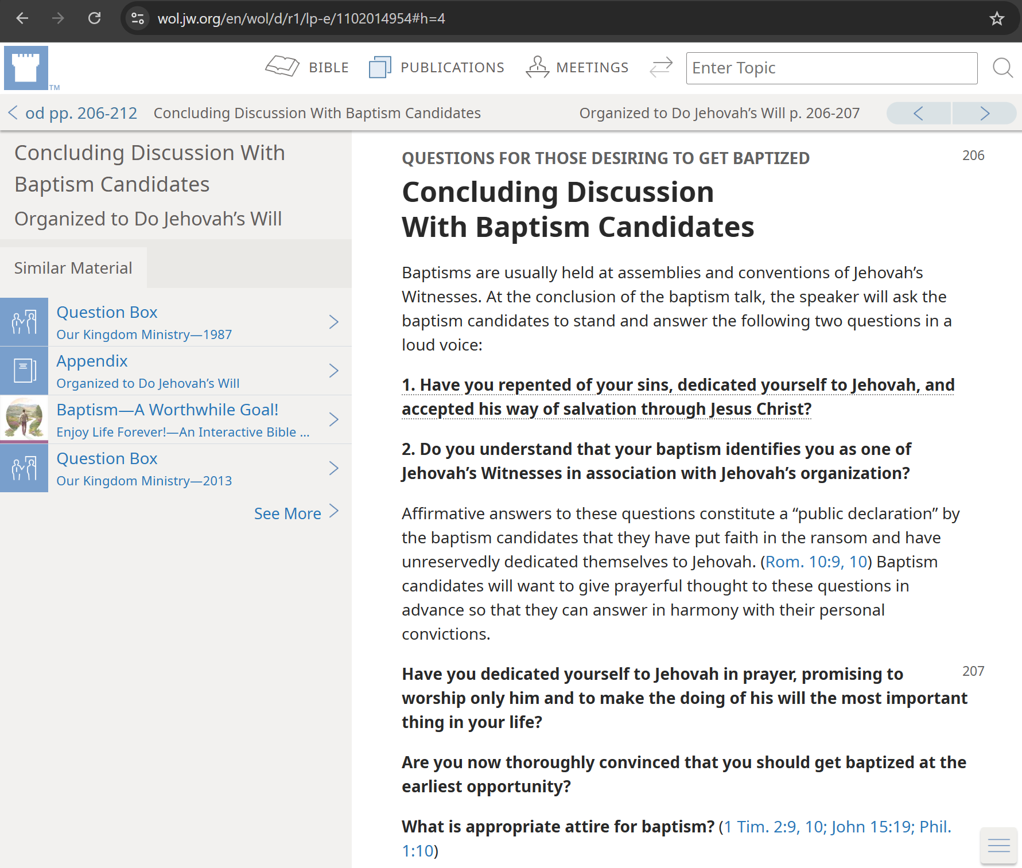Focus the Enter Topic search field
1022x868 pixels.
coord(831,68)
